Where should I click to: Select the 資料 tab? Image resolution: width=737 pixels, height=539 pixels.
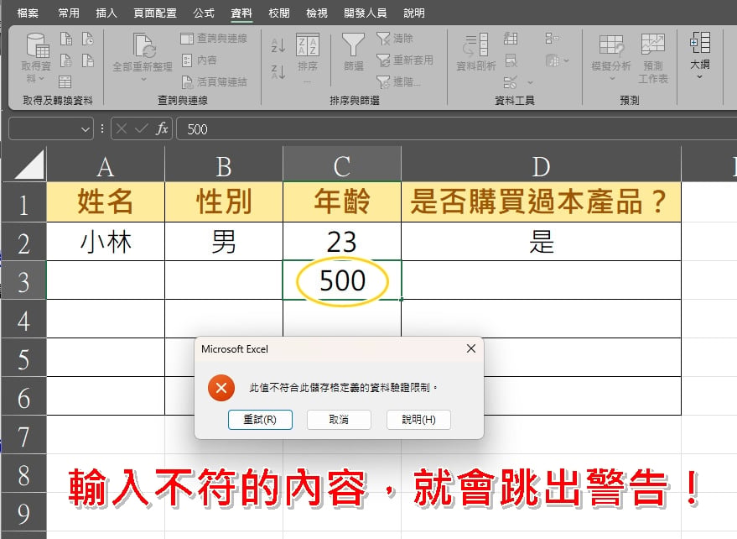point(241,13)
